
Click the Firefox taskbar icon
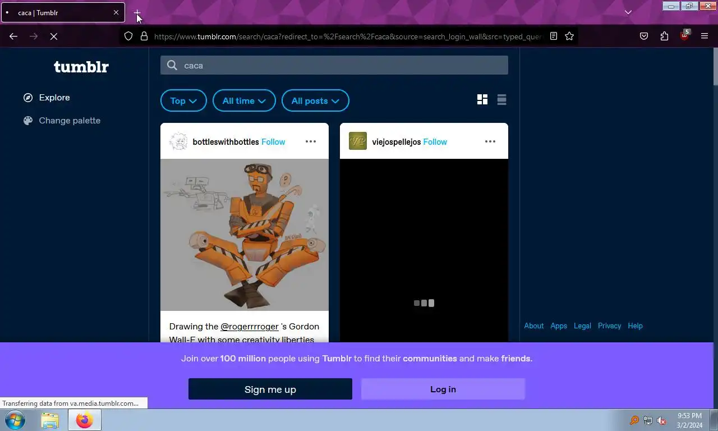click(x=85, y=420)
